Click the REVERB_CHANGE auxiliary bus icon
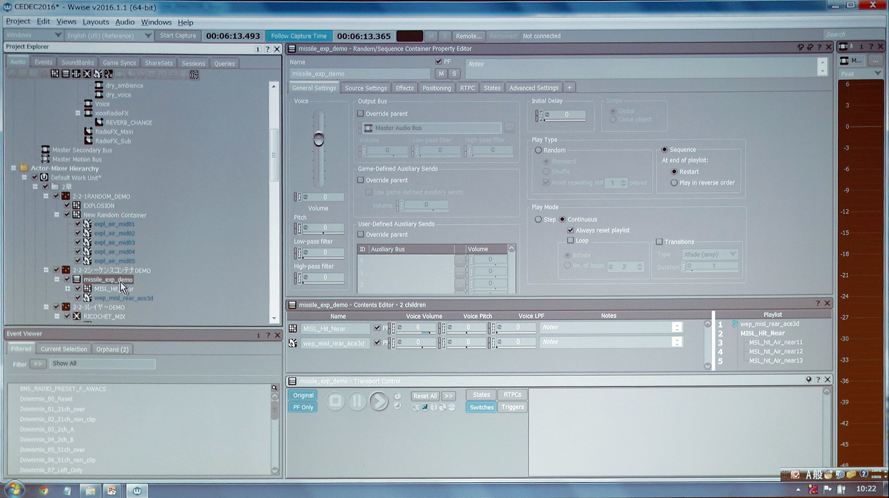Image resolution: width=889 pixels, height=498 pixels. (x=99, y=122)
